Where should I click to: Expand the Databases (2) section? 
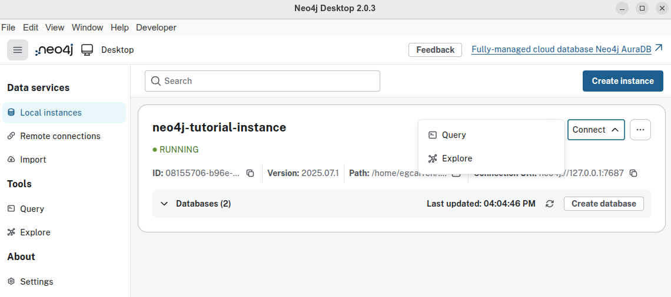pyautogui.click(x=164, y=204)
